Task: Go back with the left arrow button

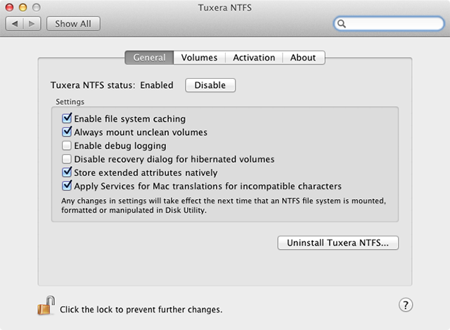Action: coord(15,23)
